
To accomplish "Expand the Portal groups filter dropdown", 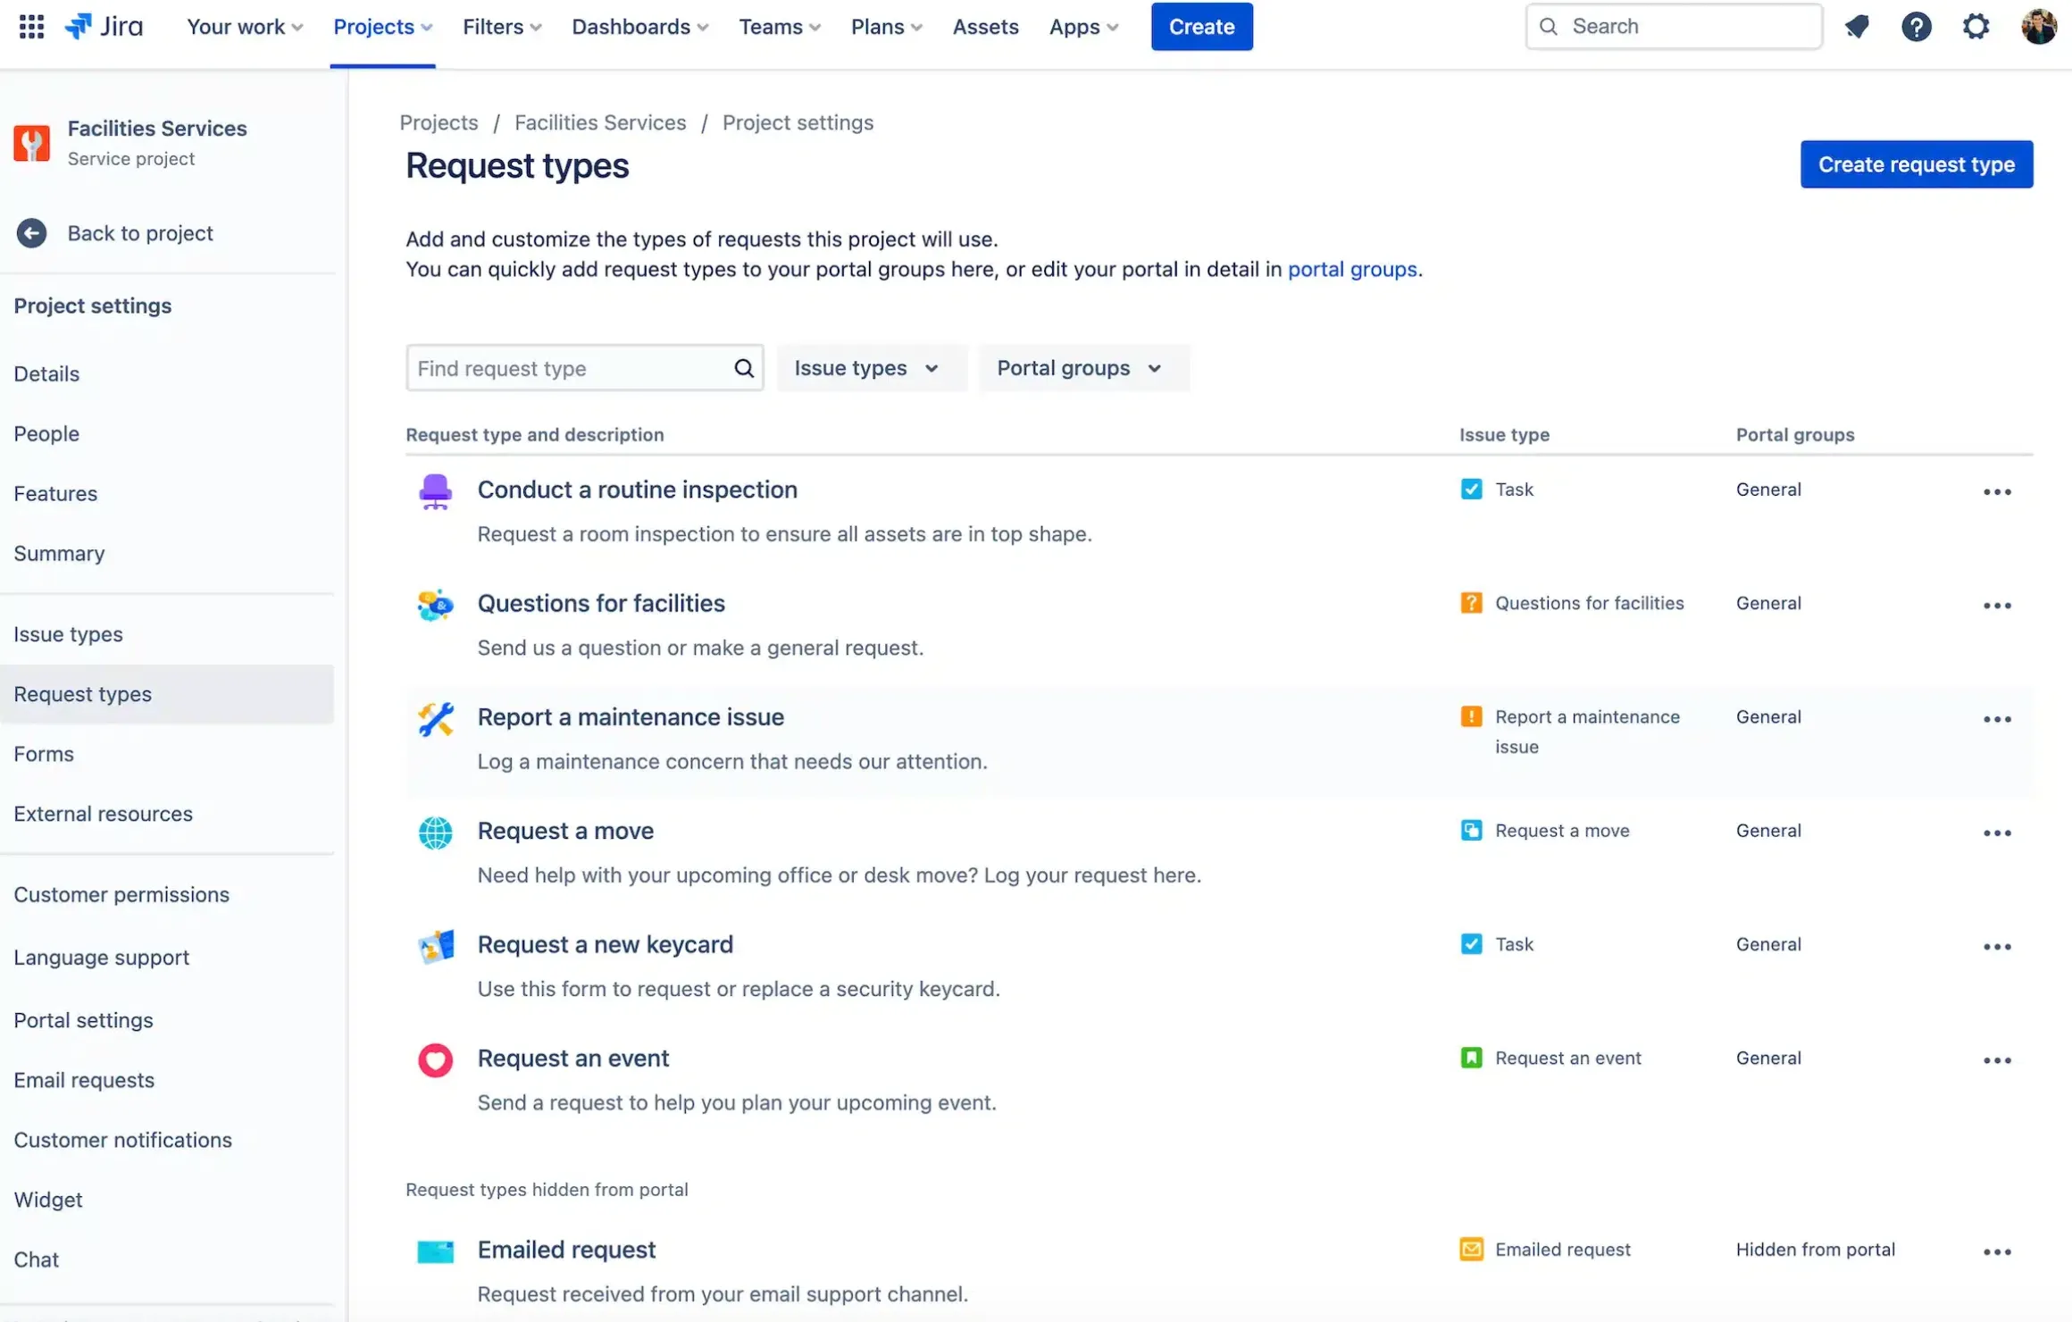I will tap(1080, 368).
